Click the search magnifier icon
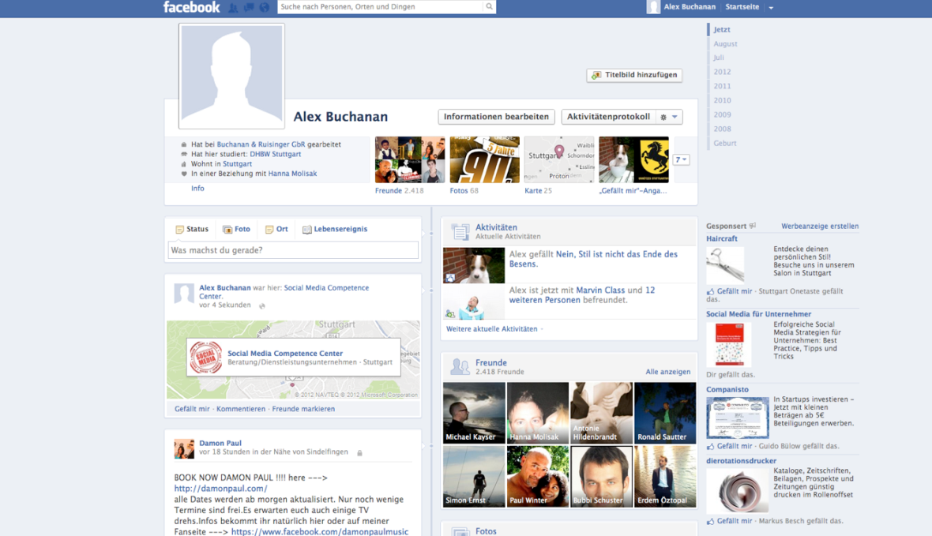Viewport: 932px width, 536px height. pos(489,6)
